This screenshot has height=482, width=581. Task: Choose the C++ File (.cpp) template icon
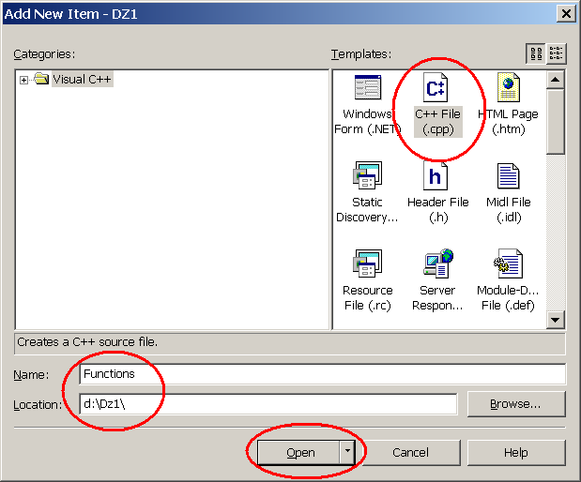(436, 87)
